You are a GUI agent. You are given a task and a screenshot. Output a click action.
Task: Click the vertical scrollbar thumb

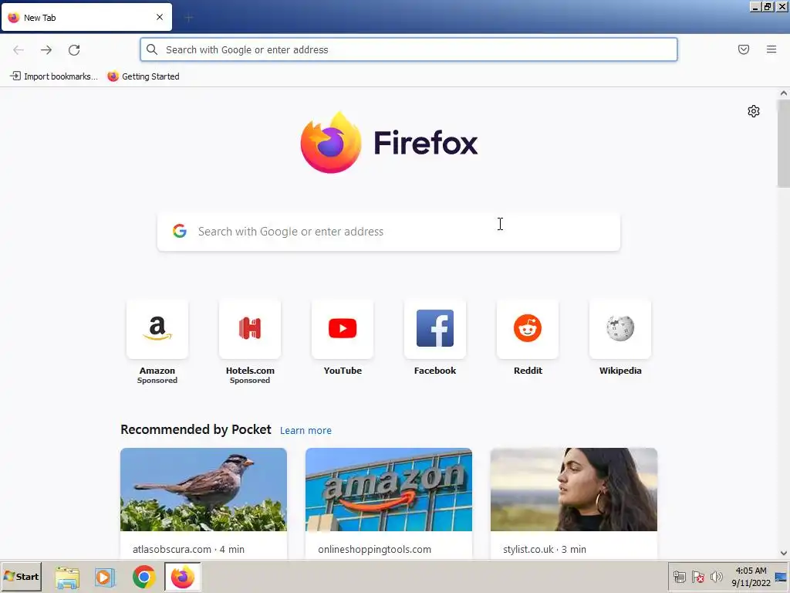click(x=784, y=143)
